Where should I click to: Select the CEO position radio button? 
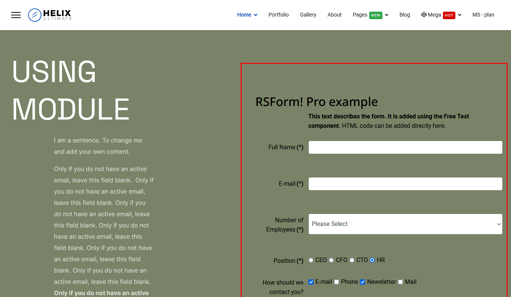(x=311, y=260)
